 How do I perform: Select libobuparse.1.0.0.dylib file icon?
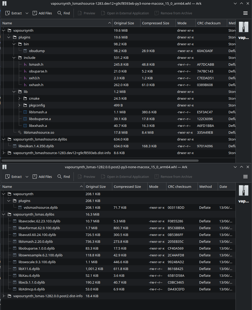pos(15,249)
